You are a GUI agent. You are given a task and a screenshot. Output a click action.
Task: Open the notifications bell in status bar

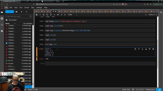point(159,89)
